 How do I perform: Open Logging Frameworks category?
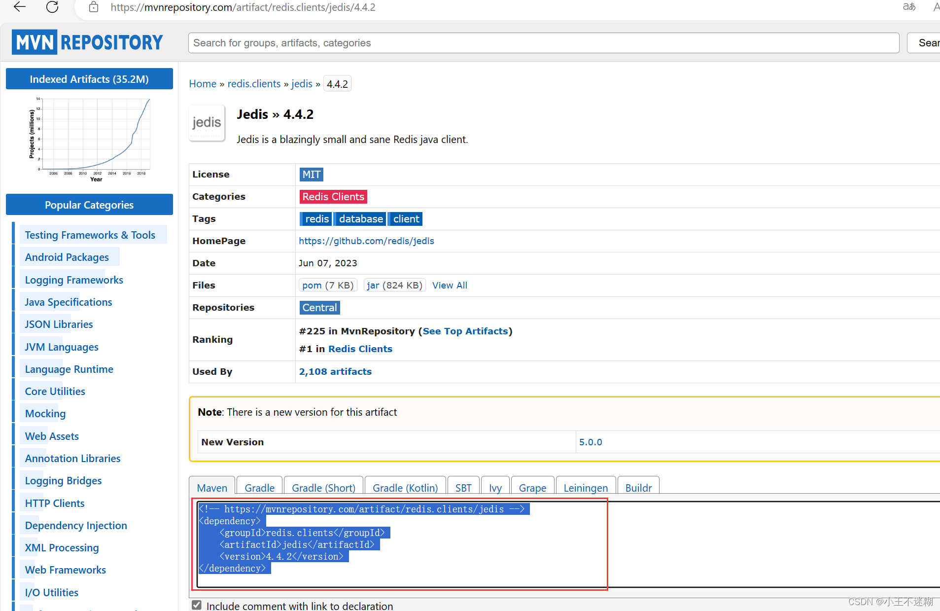click(74, 280)
